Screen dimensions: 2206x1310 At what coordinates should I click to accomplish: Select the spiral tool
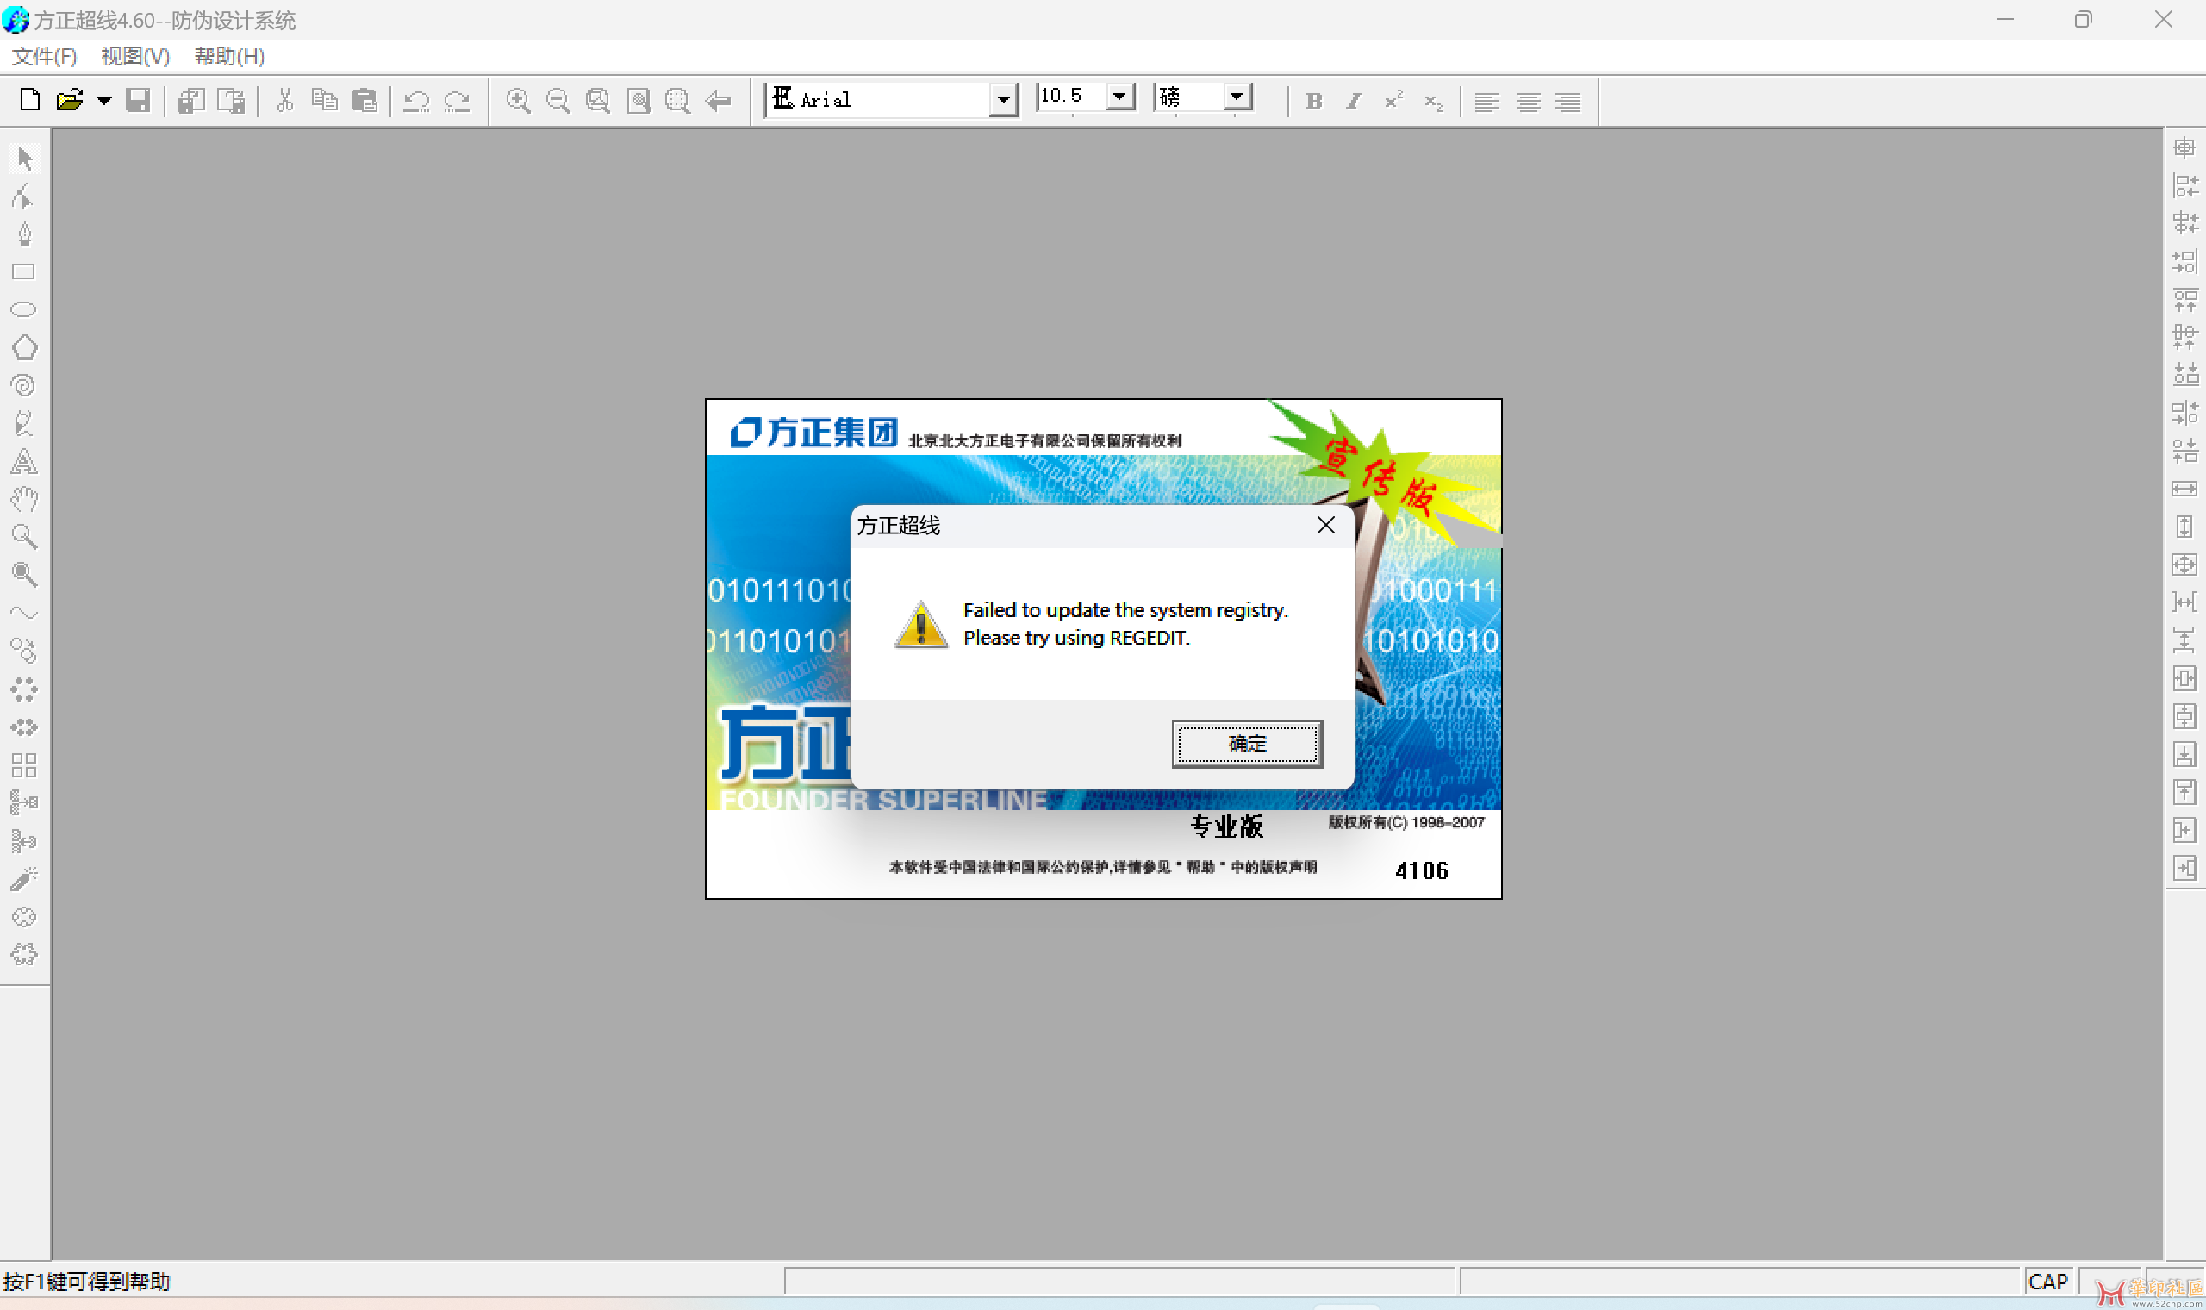(x=24, y=386)
